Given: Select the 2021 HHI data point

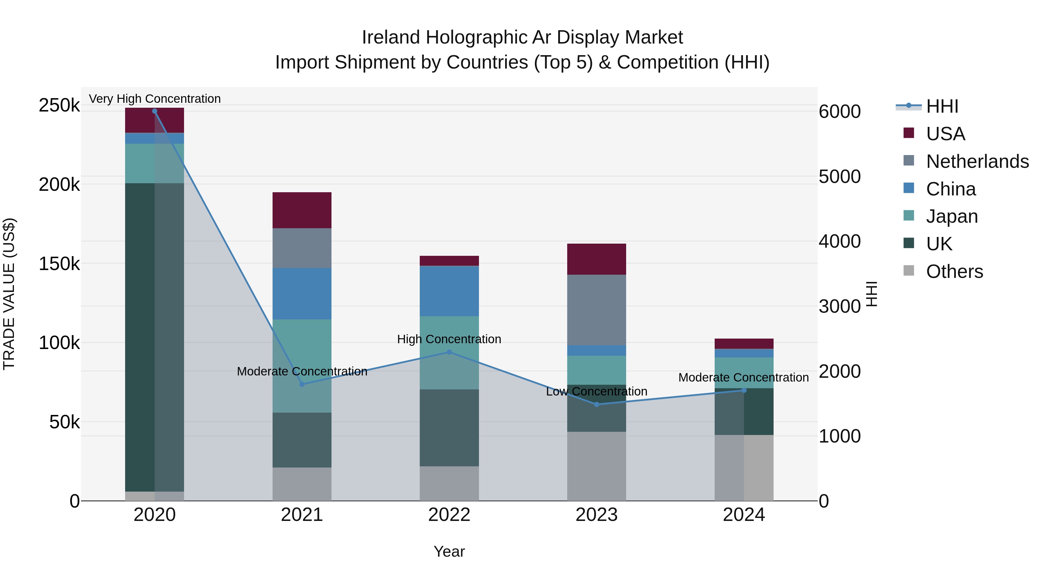Looking at the screenshot, I should pyautogui.click(x=302, y=384).
